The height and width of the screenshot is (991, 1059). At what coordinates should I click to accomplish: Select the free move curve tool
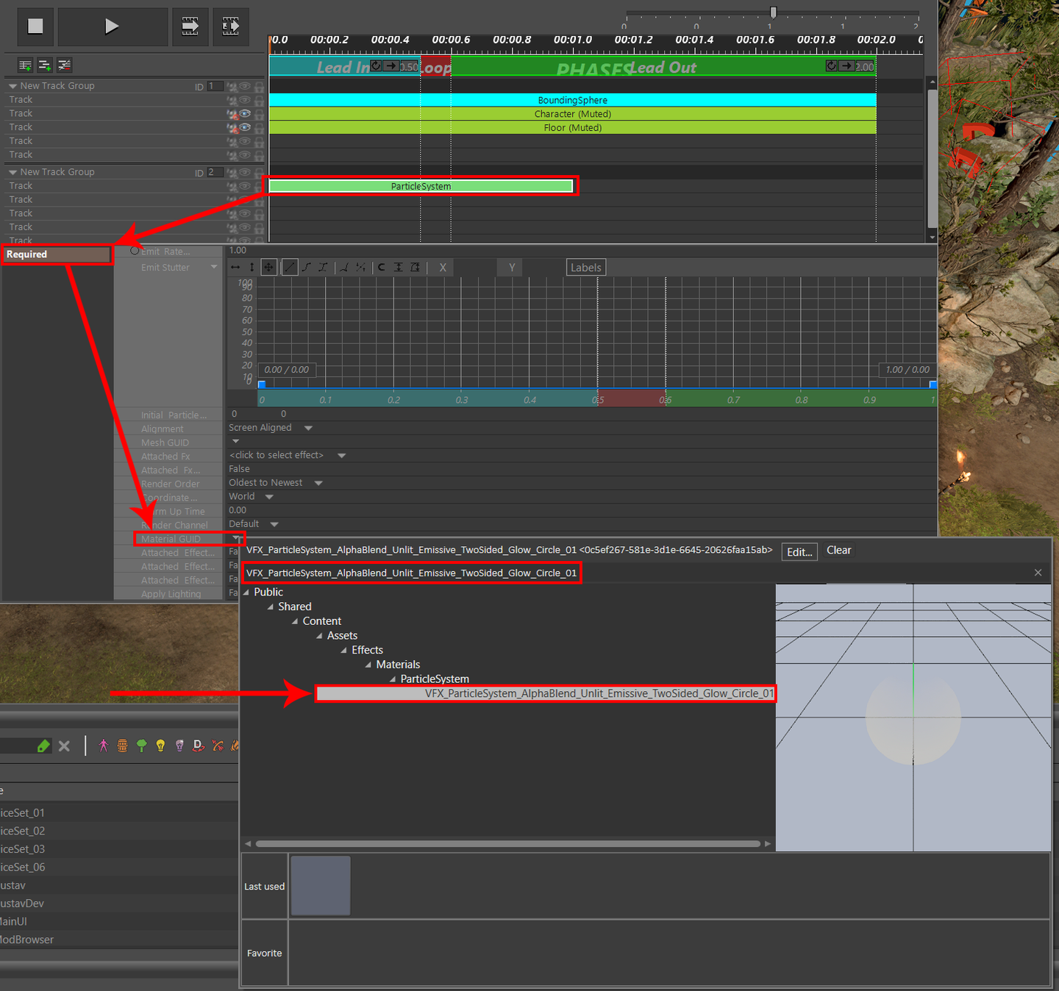(x=268, y=268)
